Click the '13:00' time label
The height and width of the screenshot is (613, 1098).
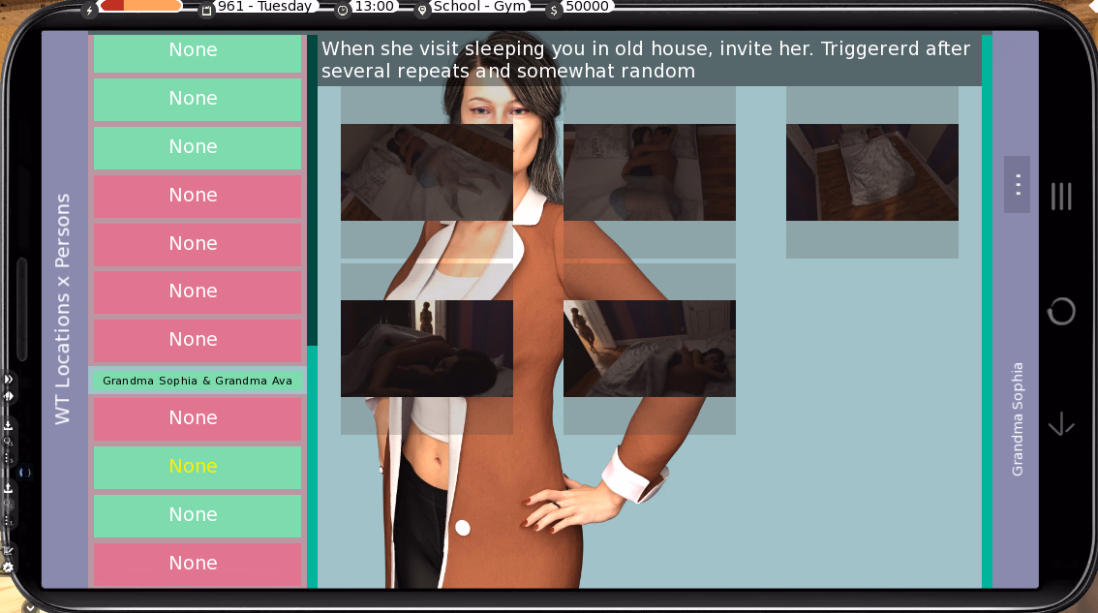point(374,7)
